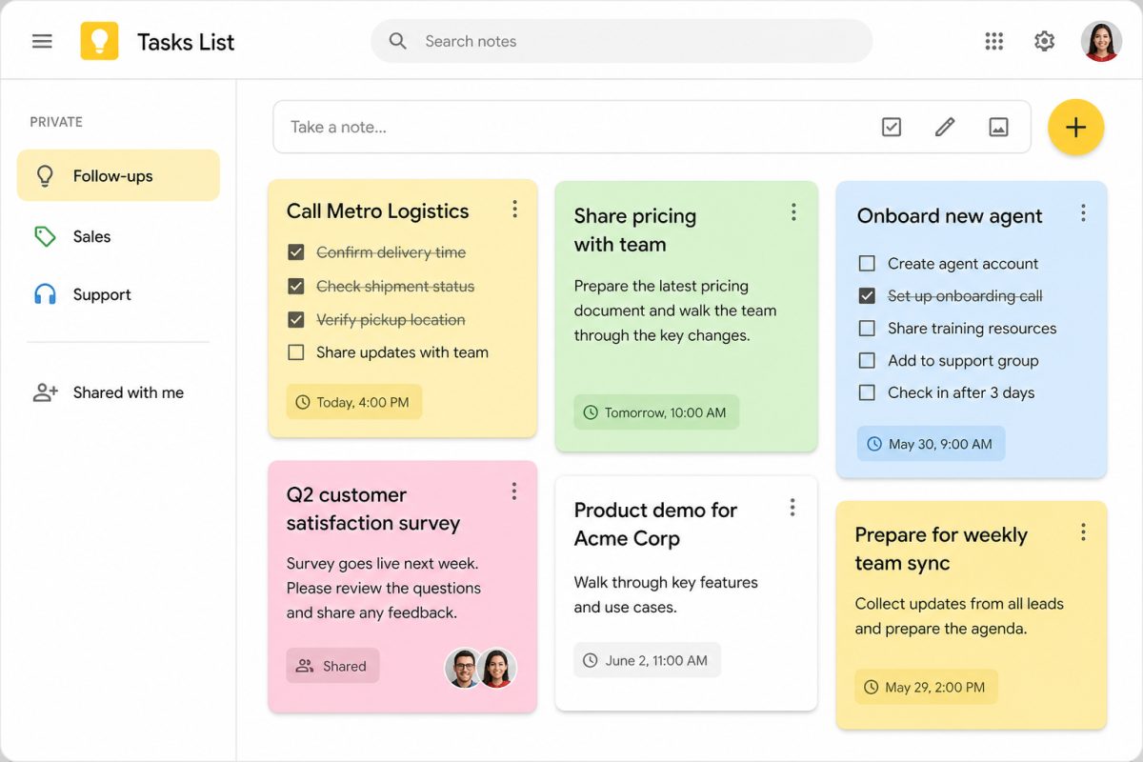Click the Follow-ups lightbulb icon
This screenshot has height=762, width=1143.
(45, 175)
